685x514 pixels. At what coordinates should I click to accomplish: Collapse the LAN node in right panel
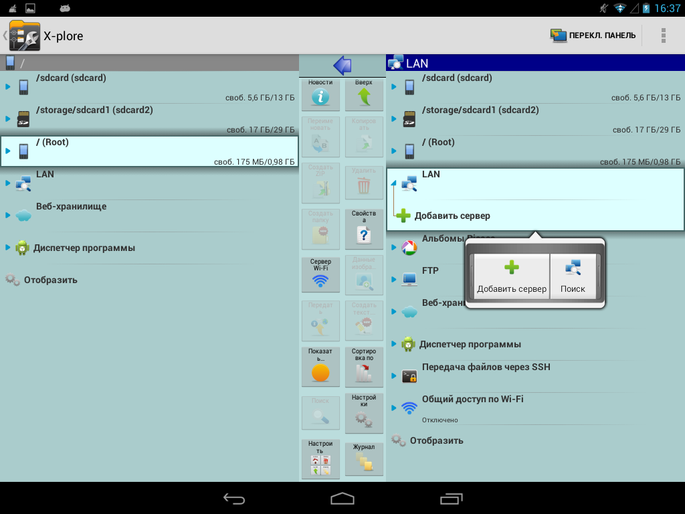pos(393,183)
